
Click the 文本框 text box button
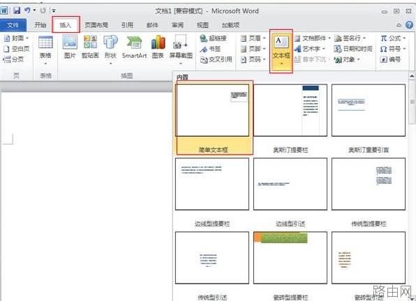[x=281, y=51]
